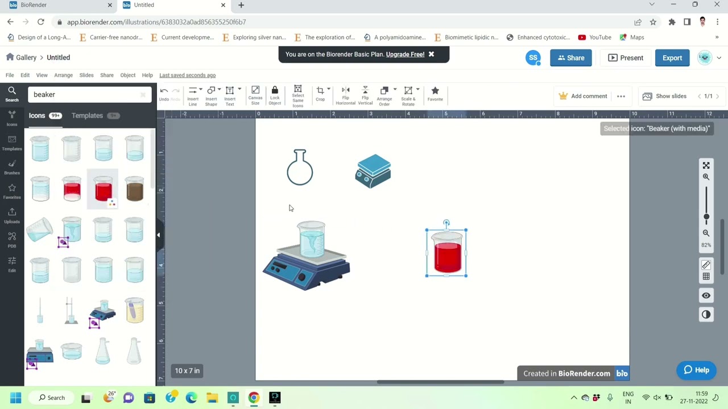The image size is (728, 409).
Task: Open the Uploads panel
Action: coord(12,216)
